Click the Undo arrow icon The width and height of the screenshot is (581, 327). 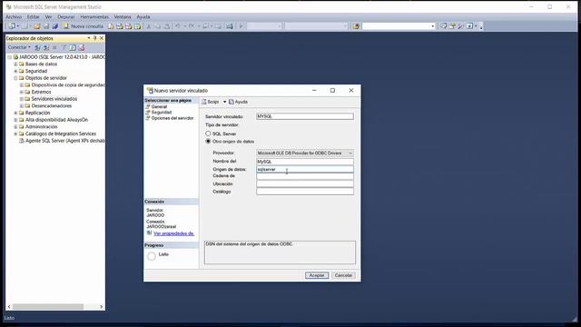pyautogui.click(x=178, y=26)
